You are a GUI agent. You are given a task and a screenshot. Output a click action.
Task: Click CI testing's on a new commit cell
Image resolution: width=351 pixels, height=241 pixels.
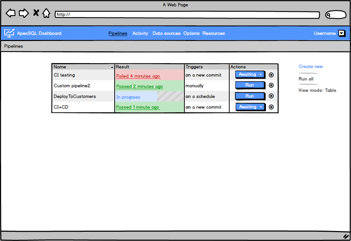pos(206,75)
